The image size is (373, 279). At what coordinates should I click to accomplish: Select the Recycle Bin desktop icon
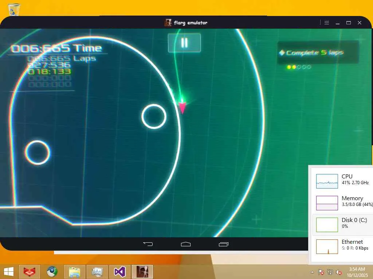14,9
